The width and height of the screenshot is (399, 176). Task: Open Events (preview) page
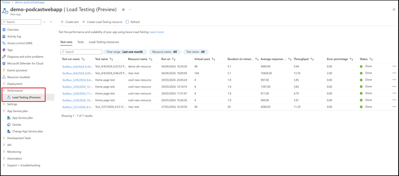click(17, 70)
